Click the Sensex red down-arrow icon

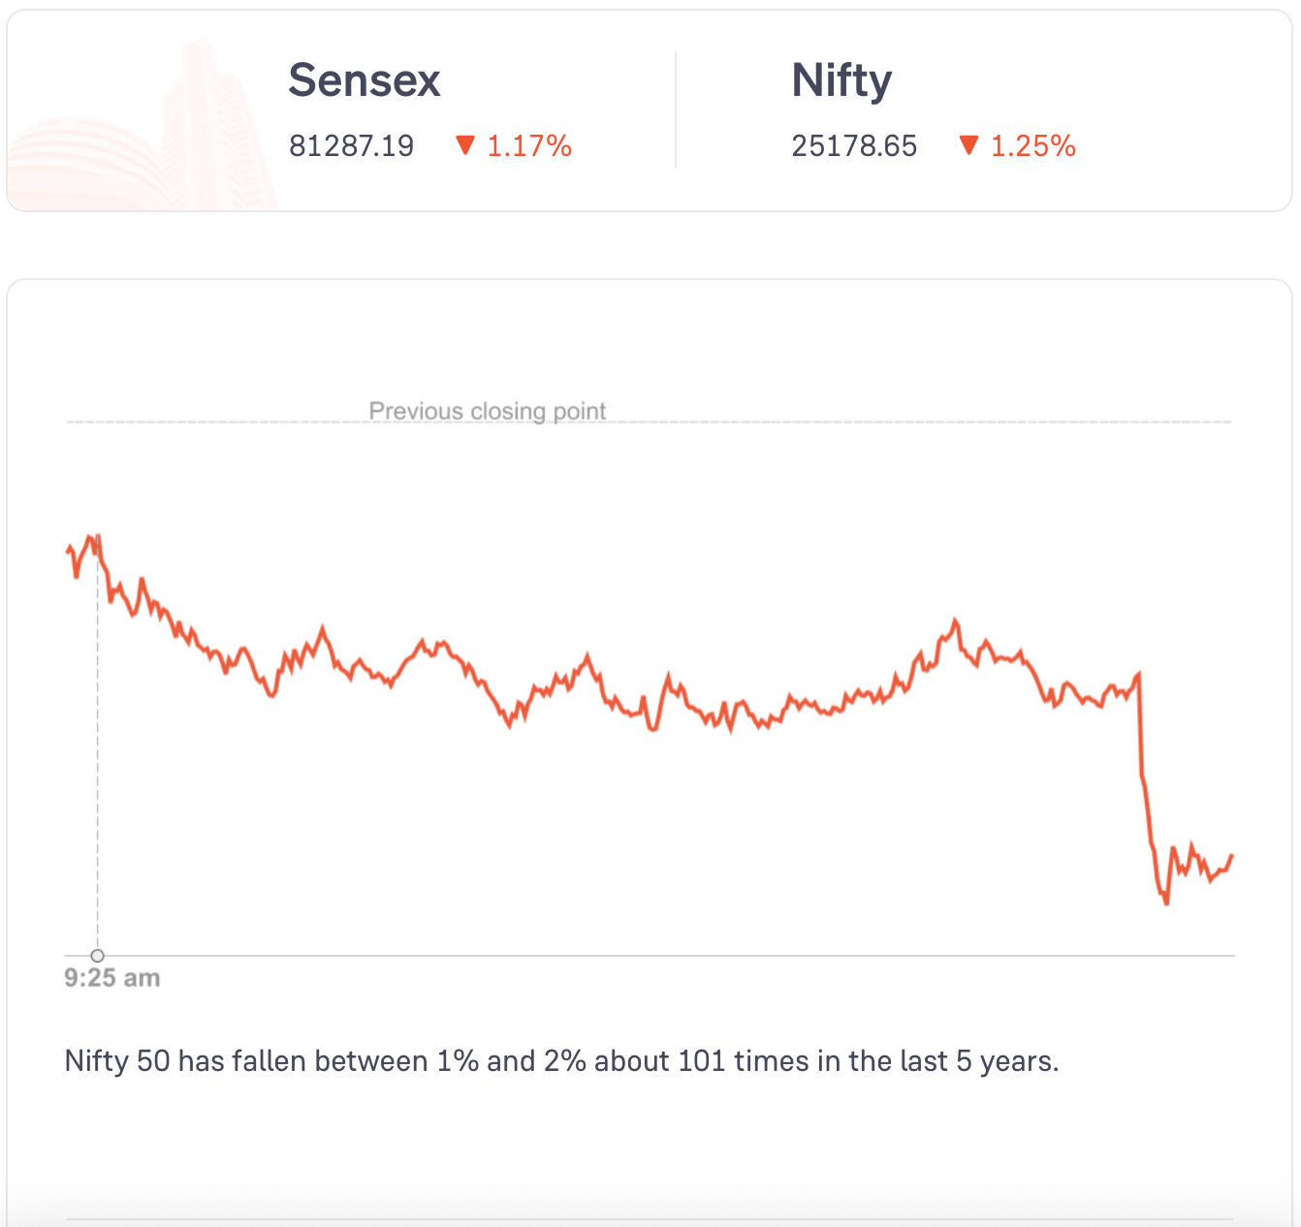point(465,145)
